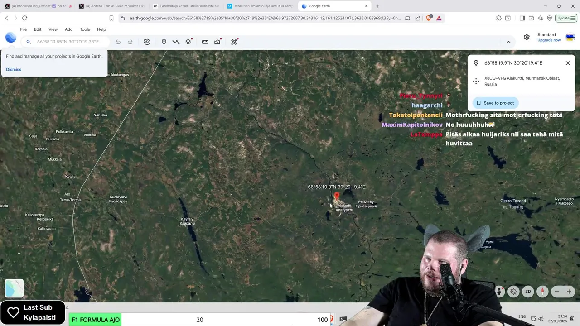Select the Draw path or polygon tool

point(176,42)
